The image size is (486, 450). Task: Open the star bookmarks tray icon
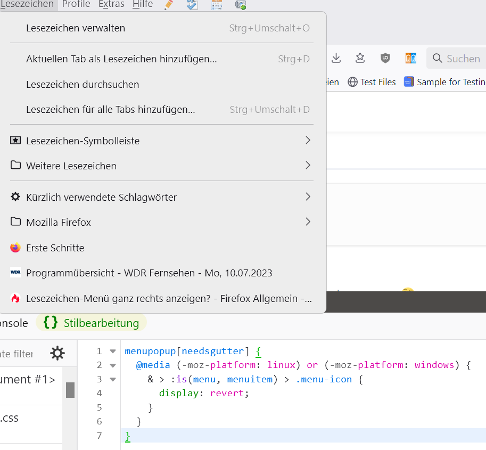tap(360, 58)
